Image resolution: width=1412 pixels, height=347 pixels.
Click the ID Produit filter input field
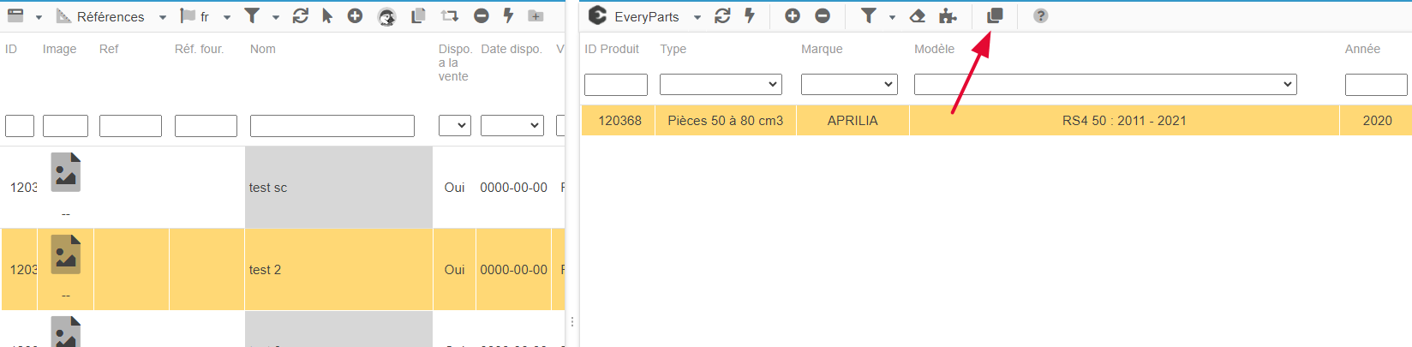point(615,85)
